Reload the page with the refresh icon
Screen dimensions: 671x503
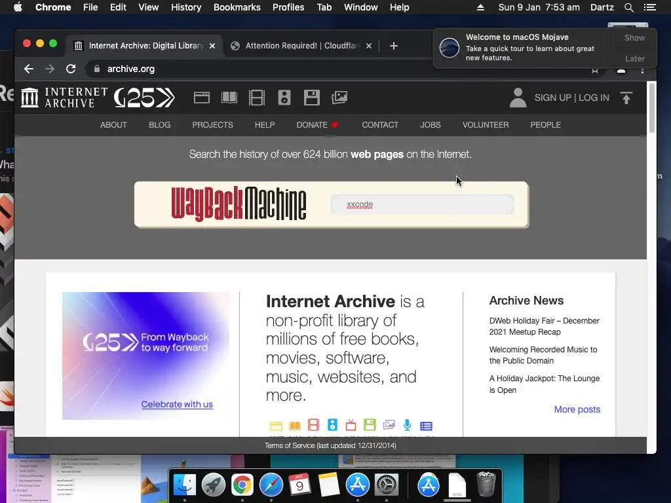pyautogui.click(x=71, y=69)
